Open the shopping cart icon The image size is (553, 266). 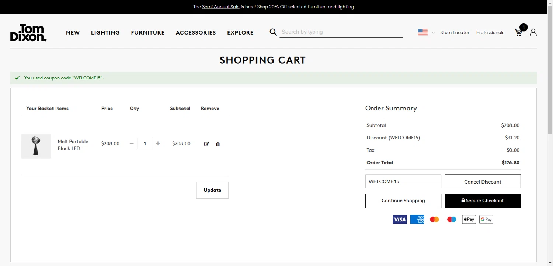[518, 32]
